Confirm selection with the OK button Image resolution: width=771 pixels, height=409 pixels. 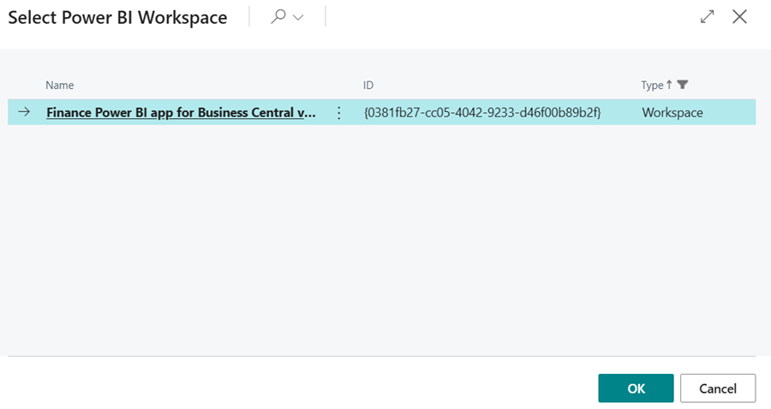[x=636, y=388]
